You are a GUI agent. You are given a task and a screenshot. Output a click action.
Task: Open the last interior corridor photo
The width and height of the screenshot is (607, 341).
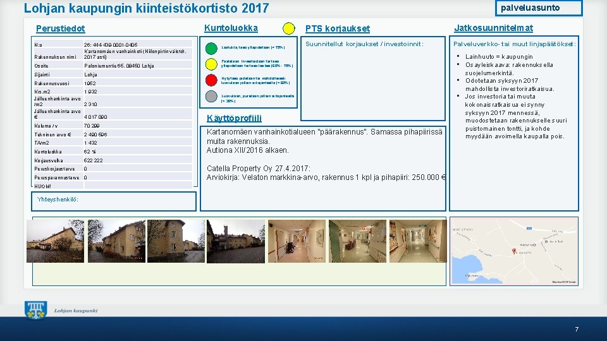click(418, 241)
